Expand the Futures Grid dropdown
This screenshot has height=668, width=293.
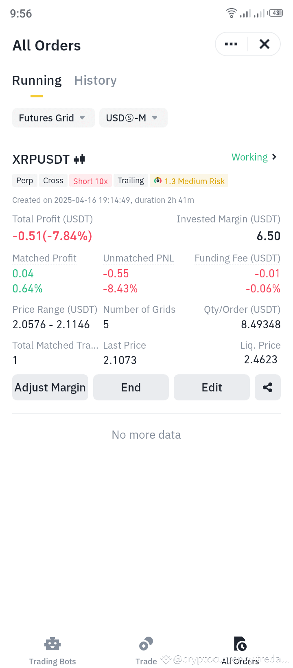(x=53, y=118)
